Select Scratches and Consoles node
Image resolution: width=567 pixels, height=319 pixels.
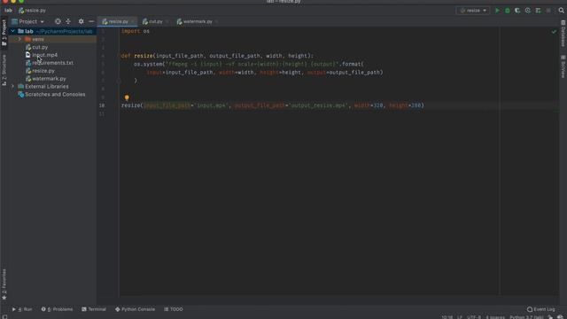click(55, 95)
